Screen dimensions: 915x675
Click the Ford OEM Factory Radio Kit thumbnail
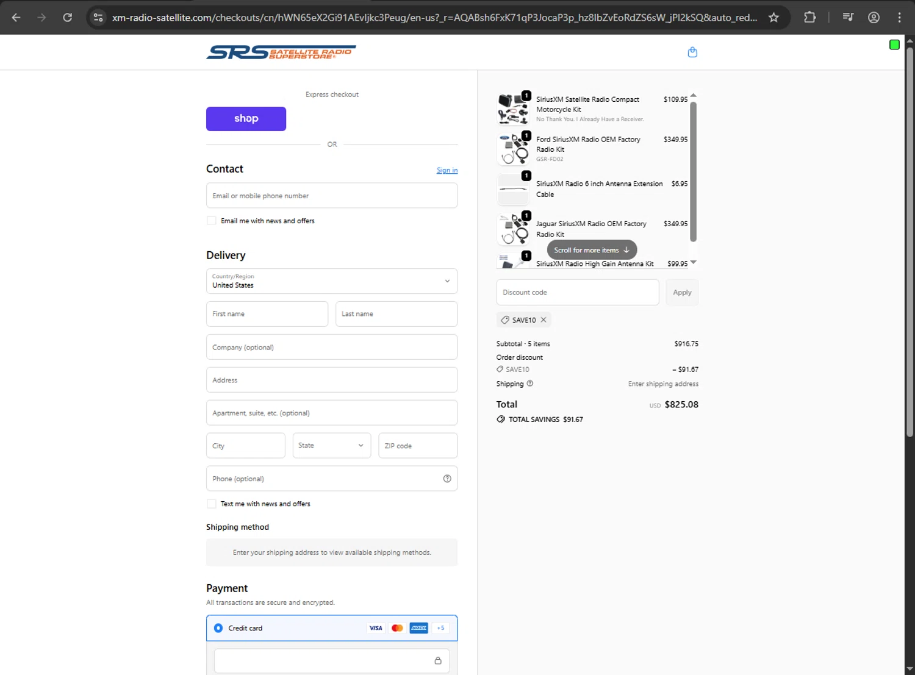513,149
